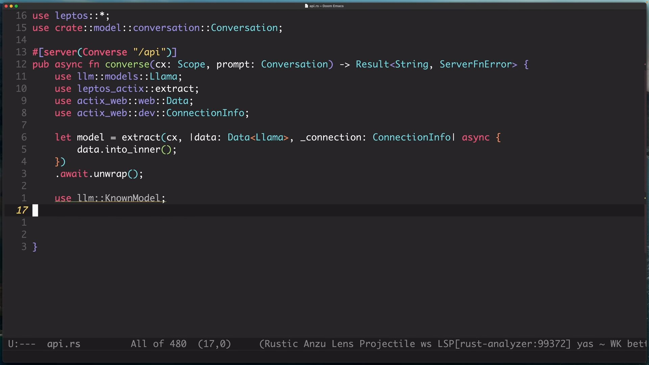Click the 'All of 480' buffer size text

pos(158,344)
